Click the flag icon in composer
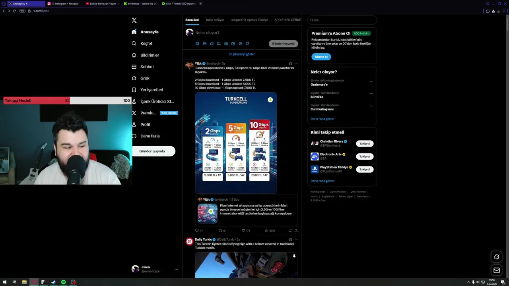 (x=247, y=44)
